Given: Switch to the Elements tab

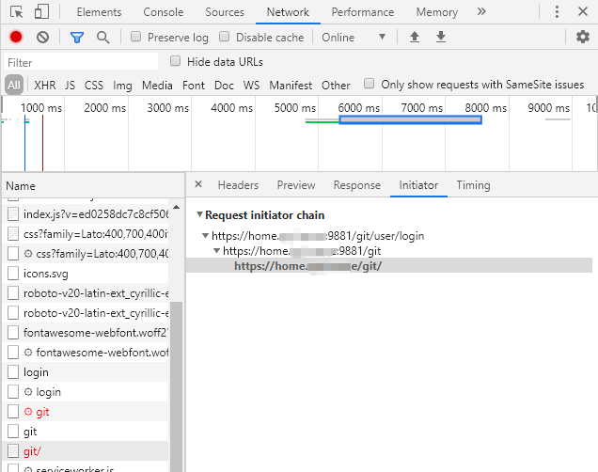Looking at the screenshot, I should point(99,12).
